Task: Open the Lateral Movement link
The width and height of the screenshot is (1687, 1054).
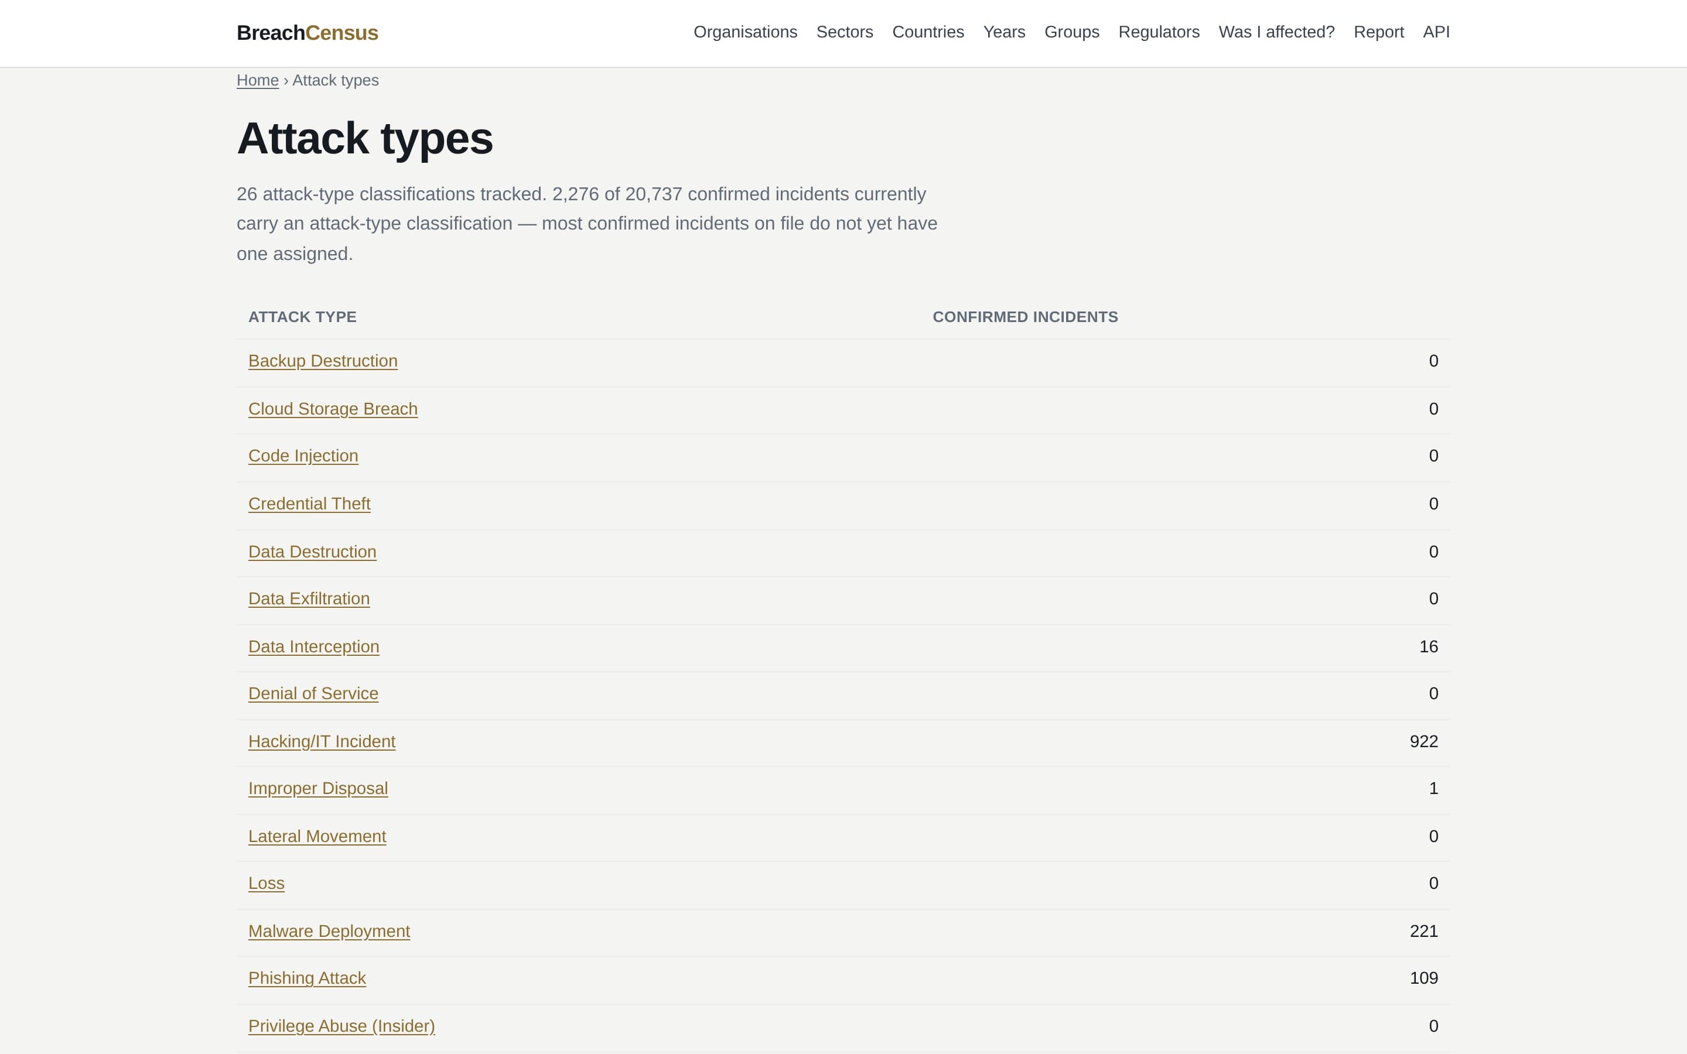Action: point(317,837)
